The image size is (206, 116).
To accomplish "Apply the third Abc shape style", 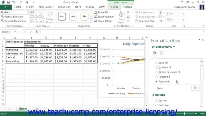I will click(x=84, y=16).
